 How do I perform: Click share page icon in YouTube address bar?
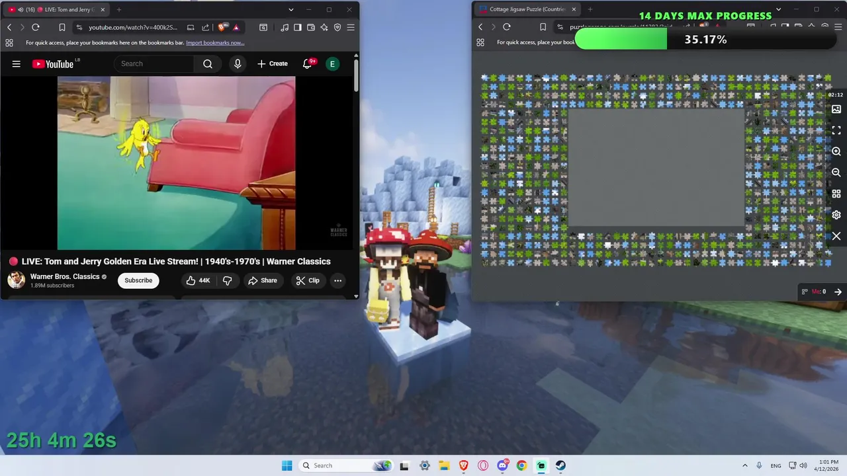point(205,27)
